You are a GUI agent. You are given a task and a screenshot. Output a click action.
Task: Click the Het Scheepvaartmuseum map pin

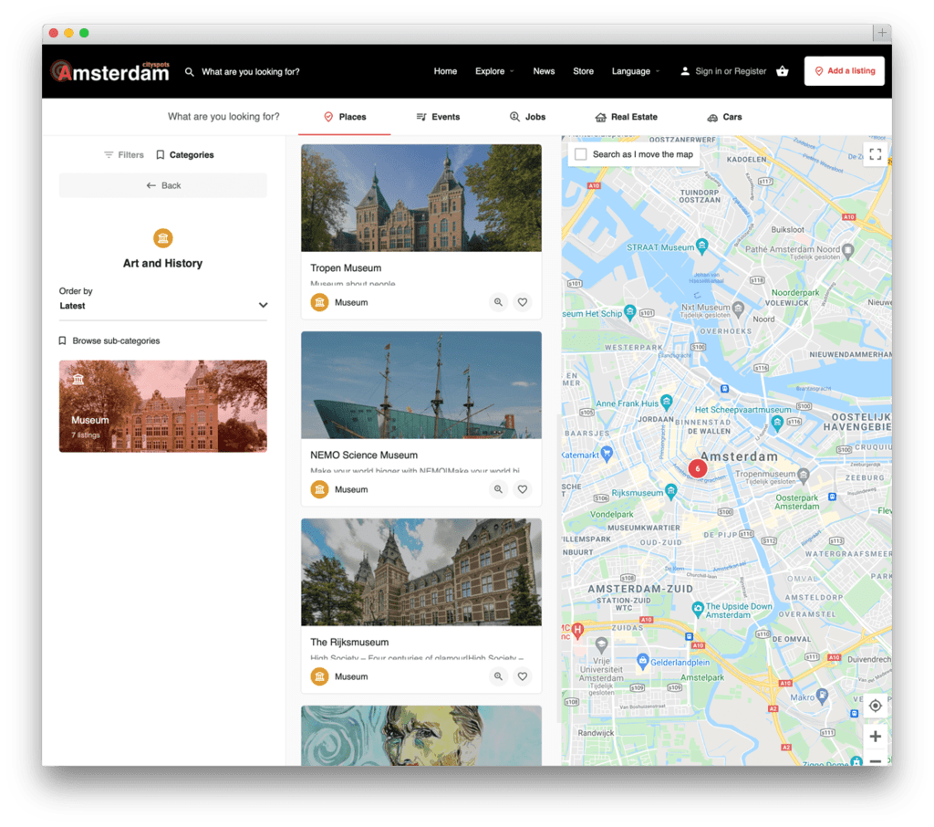coord(777,423)
